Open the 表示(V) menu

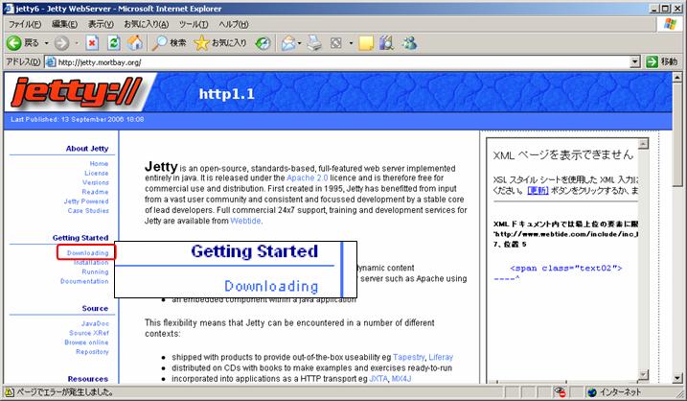101,24
